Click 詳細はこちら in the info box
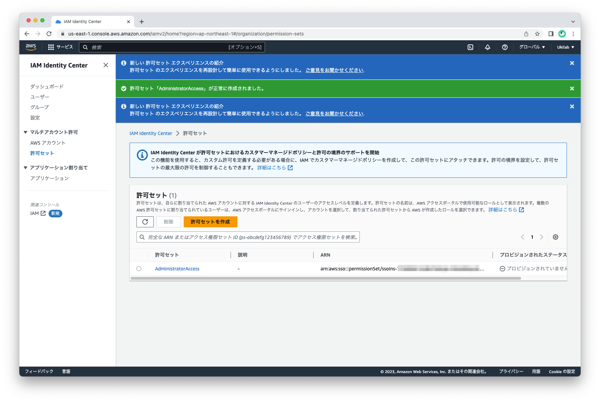The image size is (600, 402). tap(275, 168)
